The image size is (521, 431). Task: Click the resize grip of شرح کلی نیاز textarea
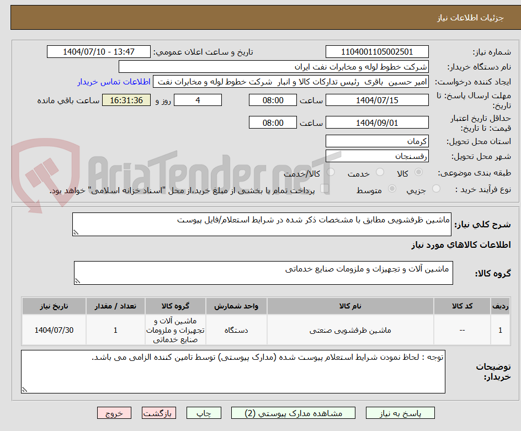point(77,232)
